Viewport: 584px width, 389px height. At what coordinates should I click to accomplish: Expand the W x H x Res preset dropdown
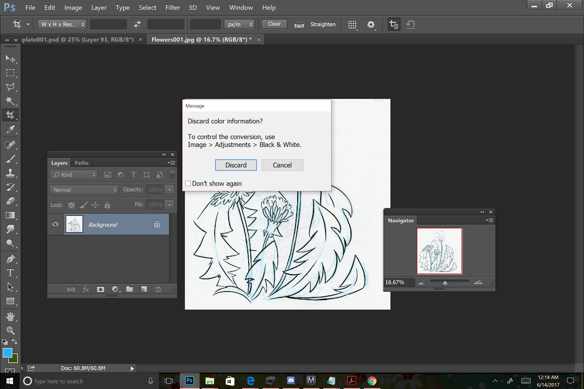62,24
